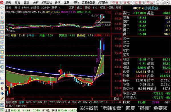Expand the 扩展∧ panel
Image resolution: width=171 pixels, height=112 pixels.
point(10,106)
